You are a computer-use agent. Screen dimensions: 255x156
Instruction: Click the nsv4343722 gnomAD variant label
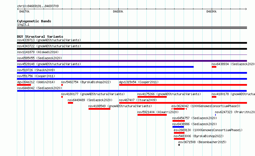49,46
